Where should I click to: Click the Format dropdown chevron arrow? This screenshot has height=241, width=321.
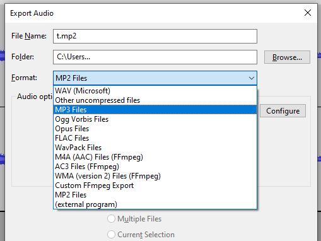[252, 78]
